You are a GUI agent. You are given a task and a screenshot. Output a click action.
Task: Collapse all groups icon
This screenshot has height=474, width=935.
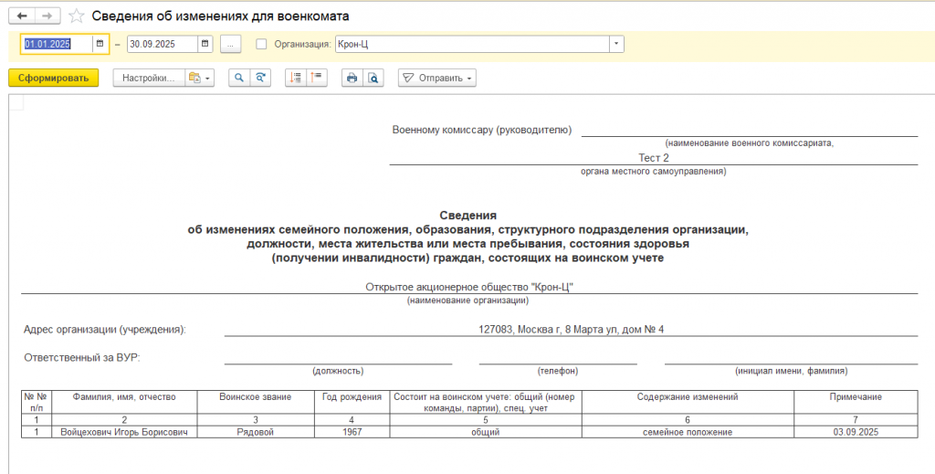[317, 79]
